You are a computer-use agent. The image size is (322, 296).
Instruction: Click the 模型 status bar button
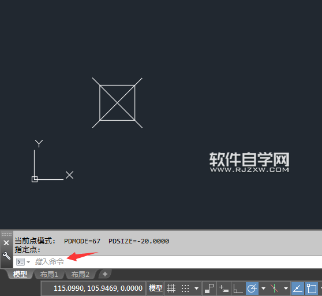click(x=155, y=288)
